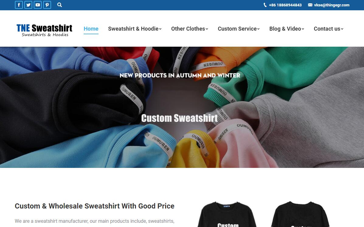Click the vkse@thingegr.com email link

(x=331, y=5)
